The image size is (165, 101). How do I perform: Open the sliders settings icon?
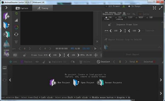[x=15, y=55]
